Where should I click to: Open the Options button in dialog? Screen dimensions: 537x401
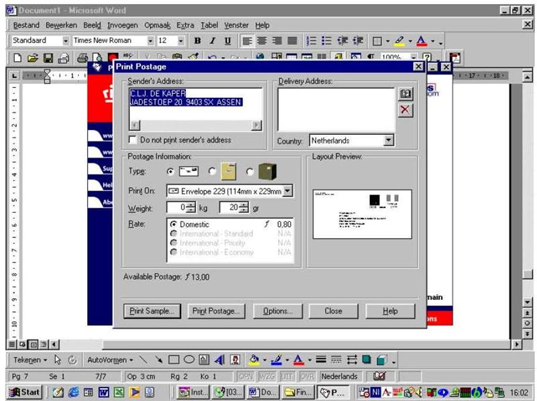[278, 311]
